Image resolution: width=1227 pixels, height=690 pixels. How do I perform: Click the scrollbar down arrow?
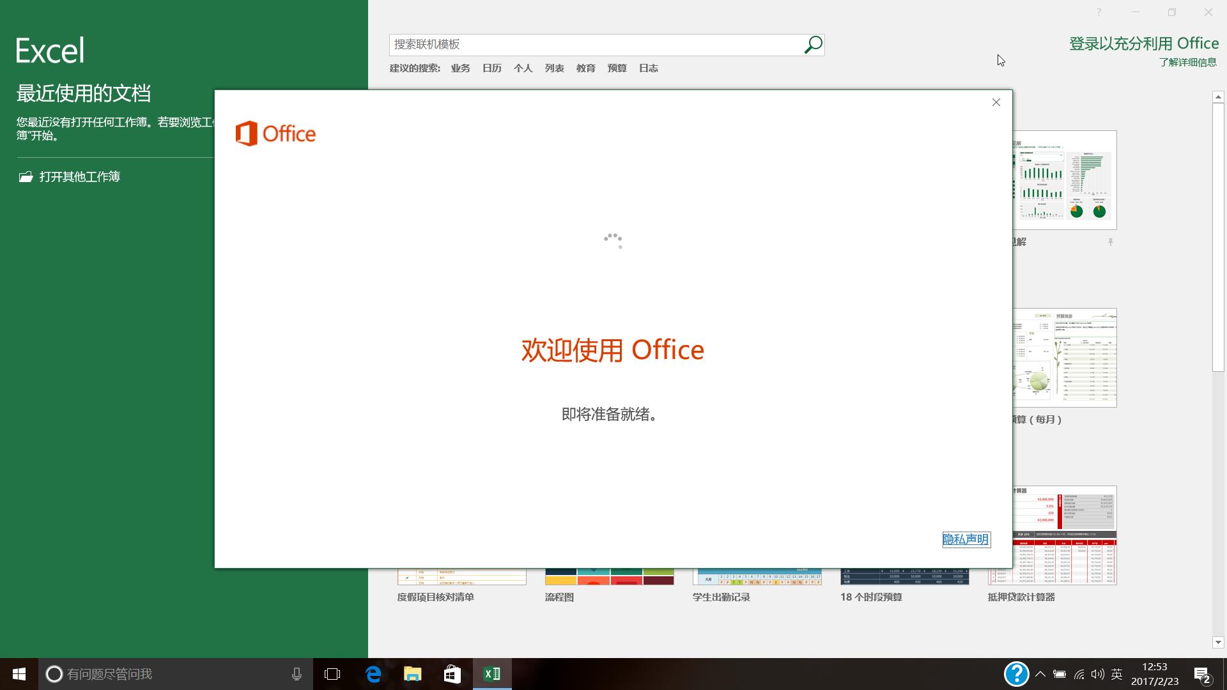click(1219, 643)
